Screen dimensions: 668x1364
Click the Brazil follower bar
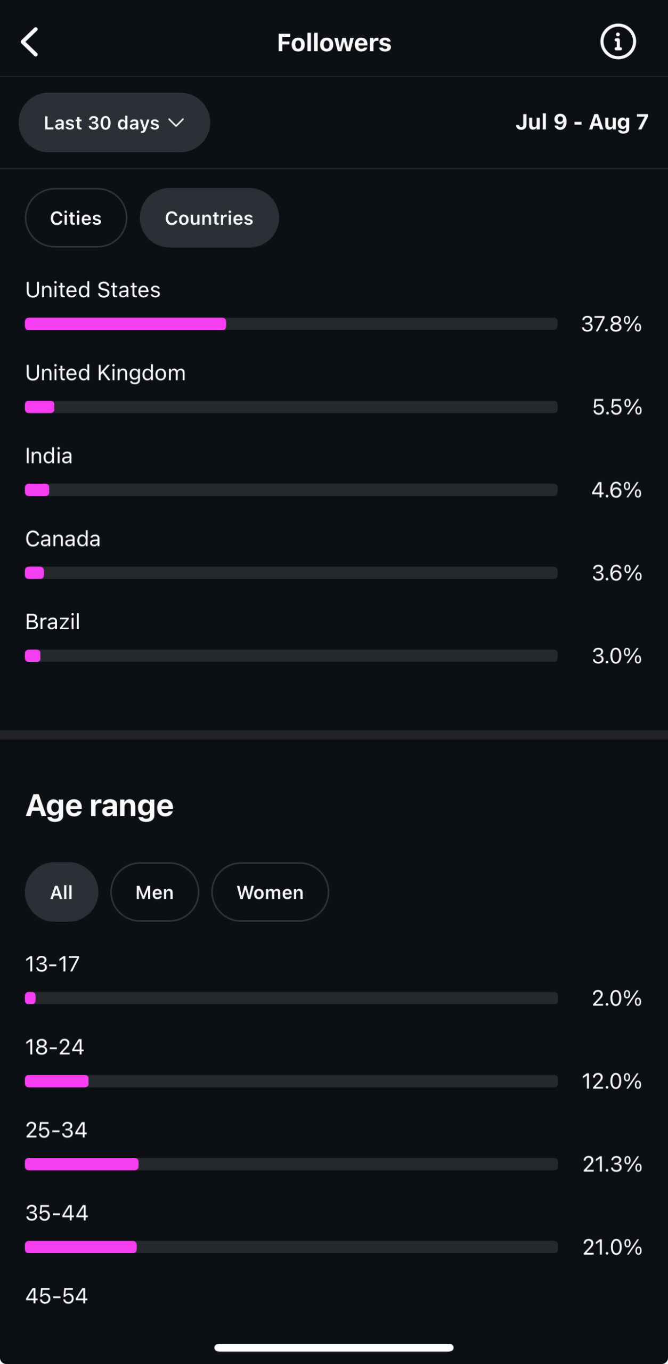tap(291, 656)
